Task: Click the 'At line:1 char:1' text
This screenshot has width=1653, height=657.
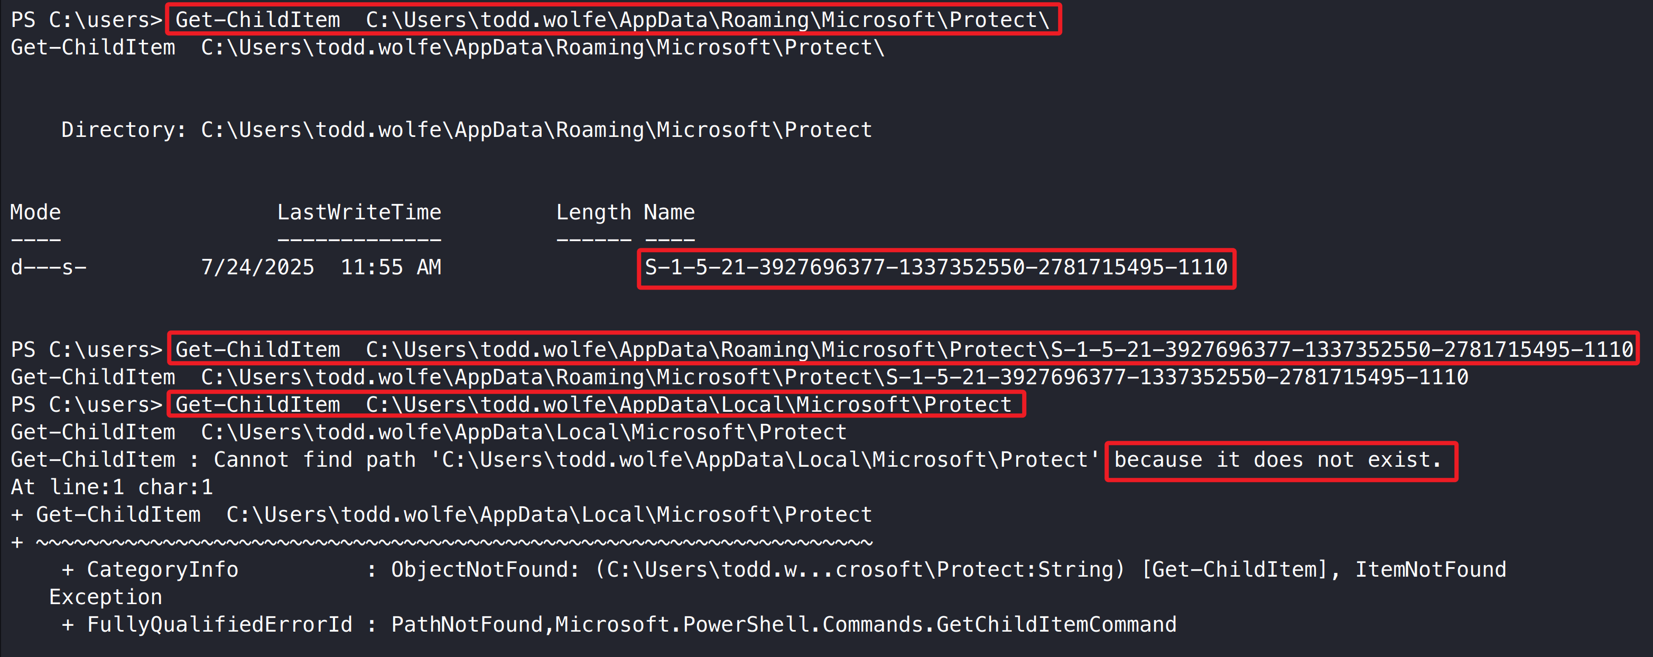Action: 112,488
